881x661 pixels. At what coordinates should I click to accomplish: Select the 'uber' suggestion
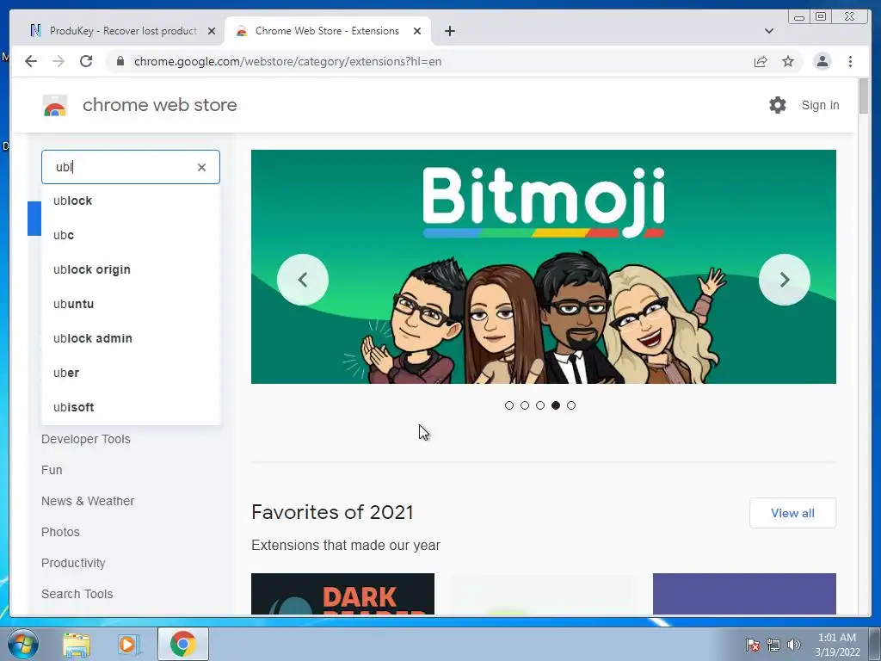131,373
